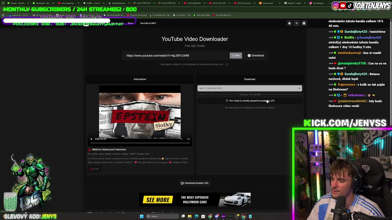Open the YouTube to MP3 menu link
This screenshot has width=392, height=220.
click(148, 23)
